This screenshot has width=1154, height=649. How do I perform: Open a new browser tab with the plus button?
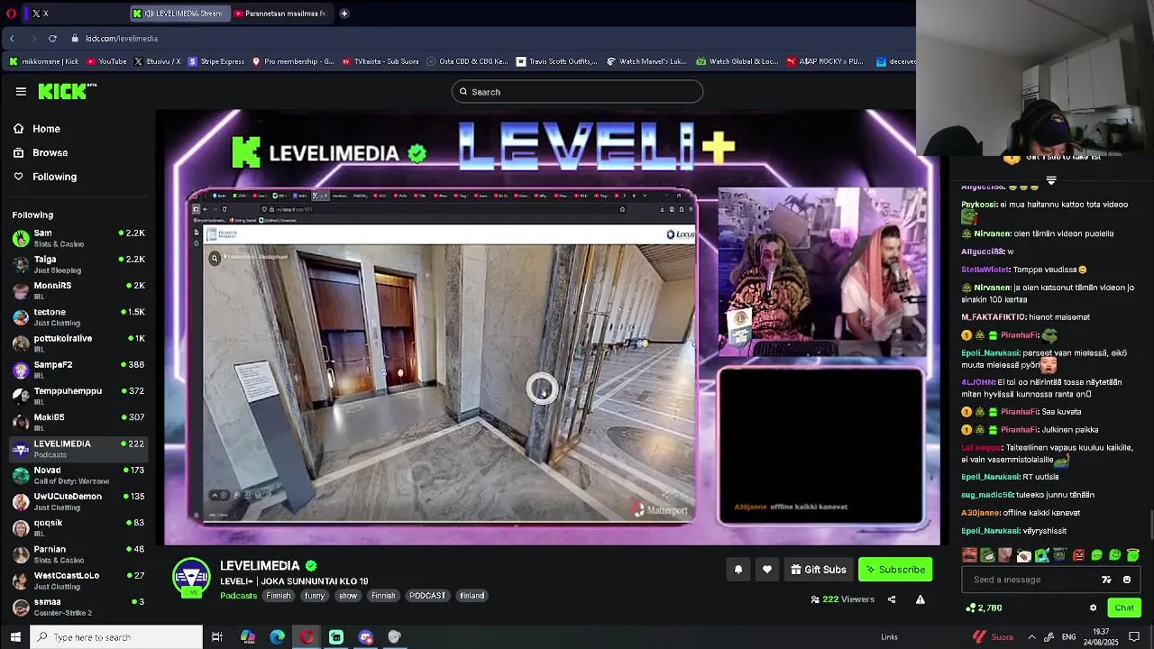click(343, 14)
